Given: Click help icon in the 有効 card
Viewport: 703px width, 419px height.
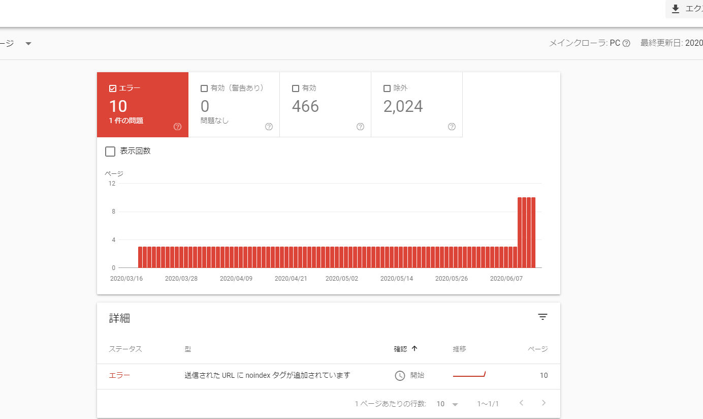Looking at the screenshot, I should [360, 127].
